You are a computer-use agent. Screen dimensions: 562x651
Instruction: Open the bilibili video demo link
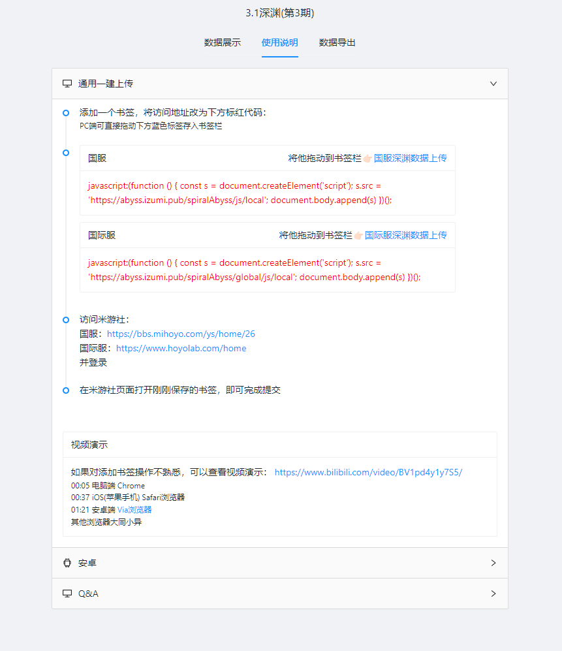(x=368, y=472)
